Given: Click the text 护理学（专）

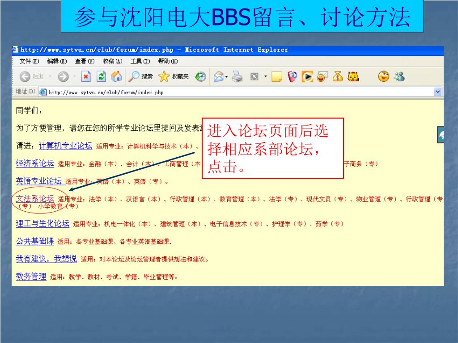Looking at the screenshot, I should [289, 224].
